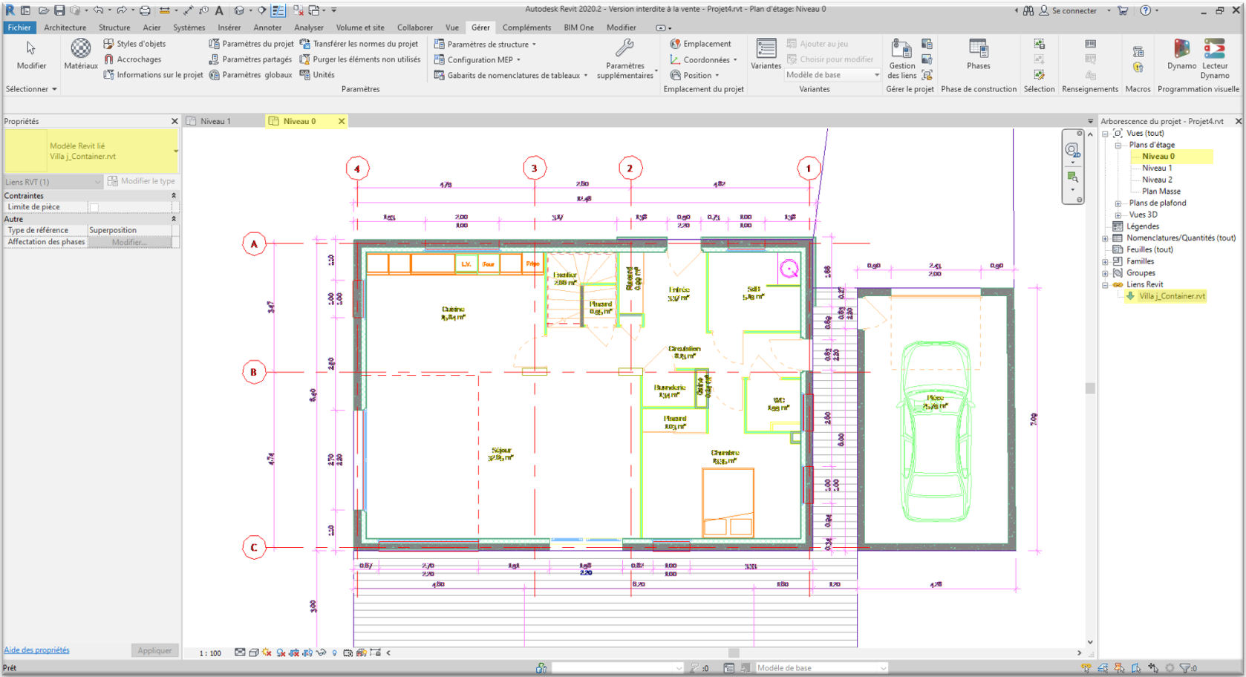Toggle the Limite de pièce checkbox

tap(94, 207)
